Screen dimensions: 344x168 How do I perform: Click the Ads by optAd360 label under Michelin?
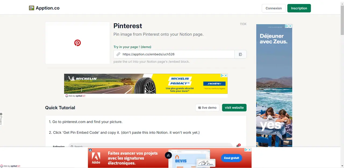[x=75, y=96]
